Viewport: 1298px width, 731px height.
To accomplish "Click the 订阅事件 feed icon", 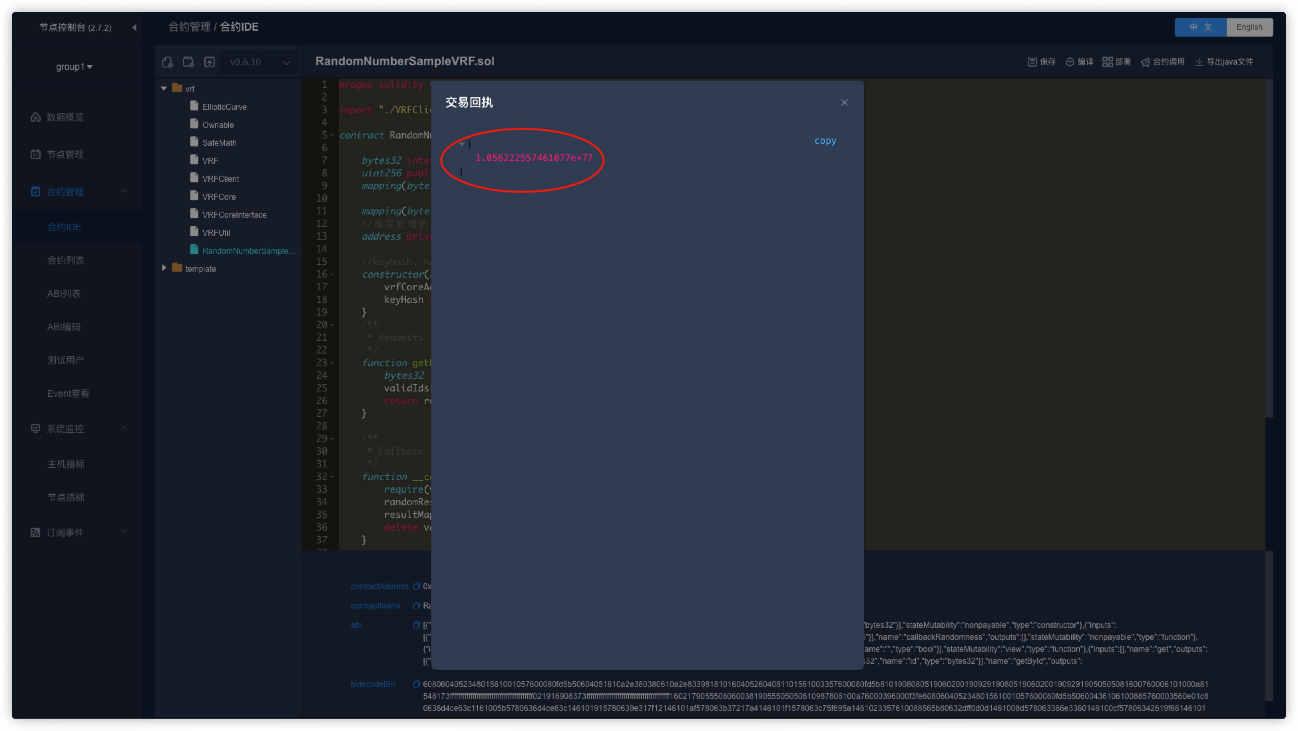I will [35, 532].
